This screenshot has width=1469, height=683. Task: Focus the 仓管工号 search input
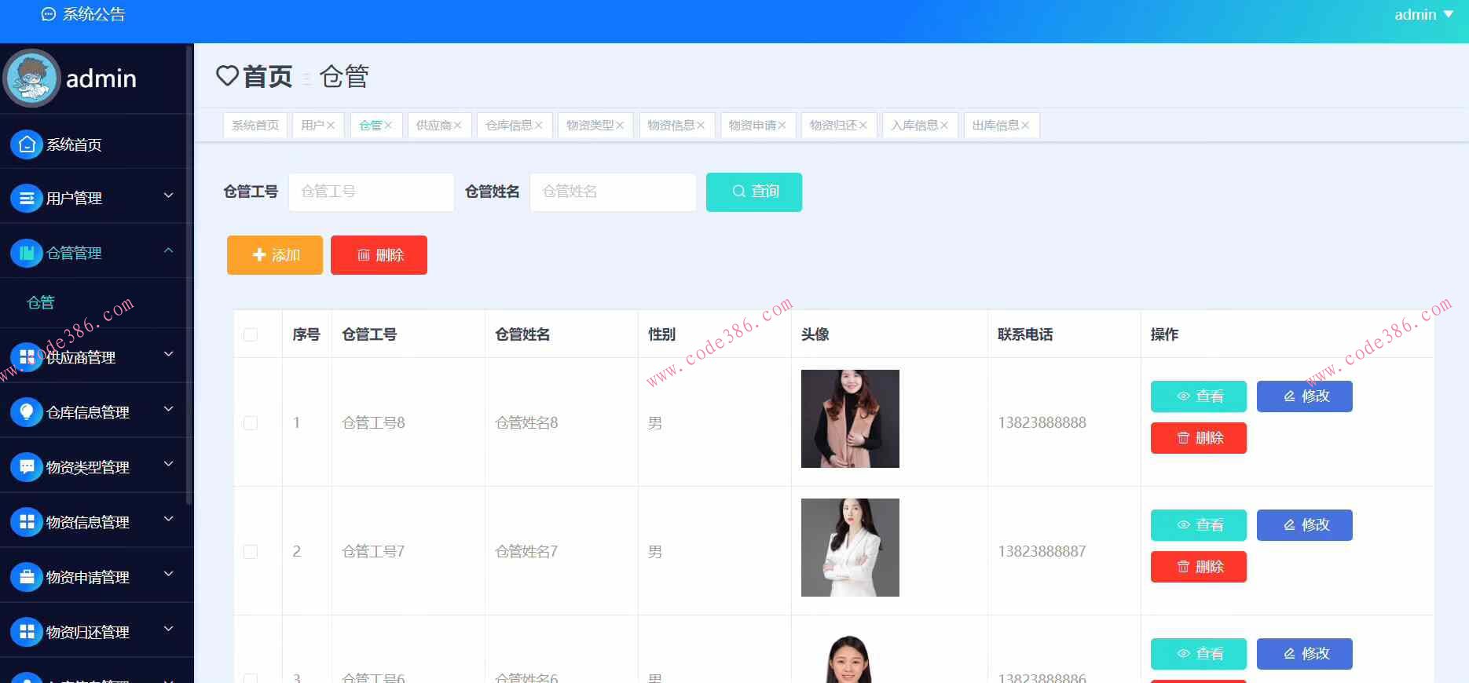click(x=372, y=192)
